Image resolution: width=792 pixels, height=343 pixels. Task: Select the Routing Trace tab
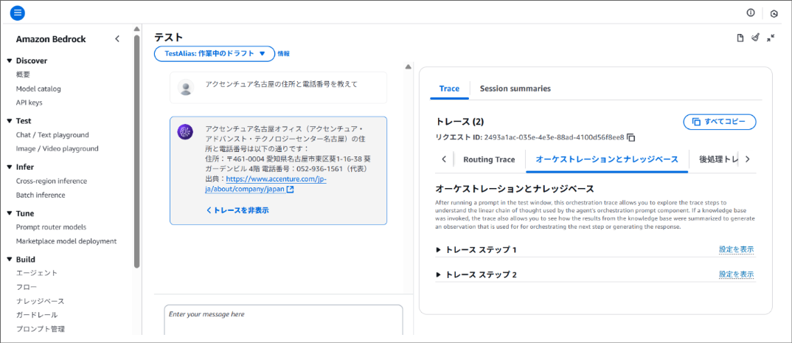pyautogui.click(x=489, y=159)
